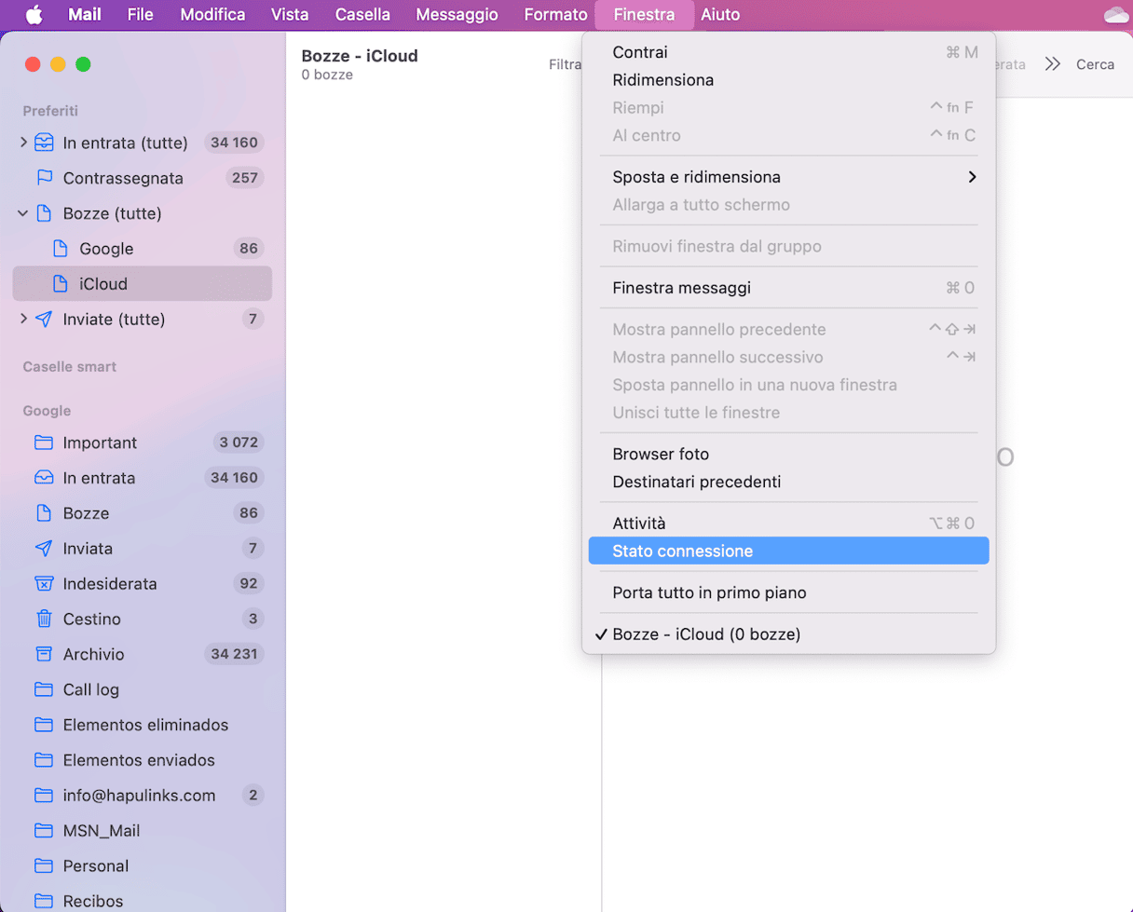This screenshot has width=1133, height=912.
Task: Open Destinatari precedenti from the menu
Action: pyautogui.click(x=789, y=483)
